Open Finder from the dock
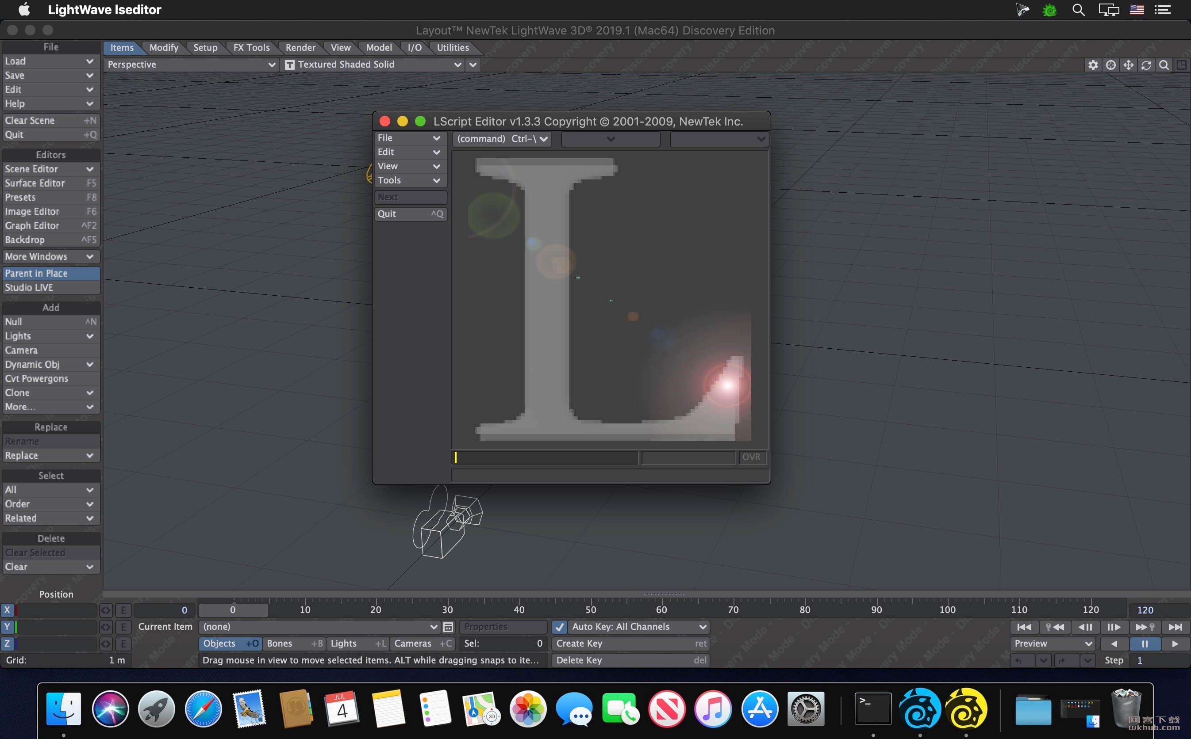Screen dimensions: 1191x739 64,709
